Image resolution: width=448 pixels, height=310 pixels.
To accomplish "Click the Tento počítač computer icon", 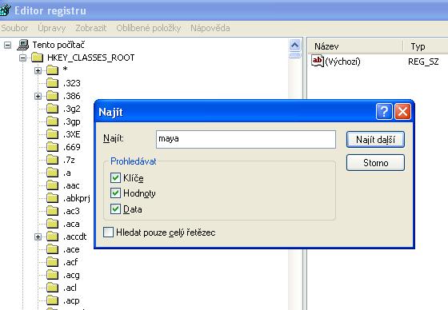I will 23,45.
